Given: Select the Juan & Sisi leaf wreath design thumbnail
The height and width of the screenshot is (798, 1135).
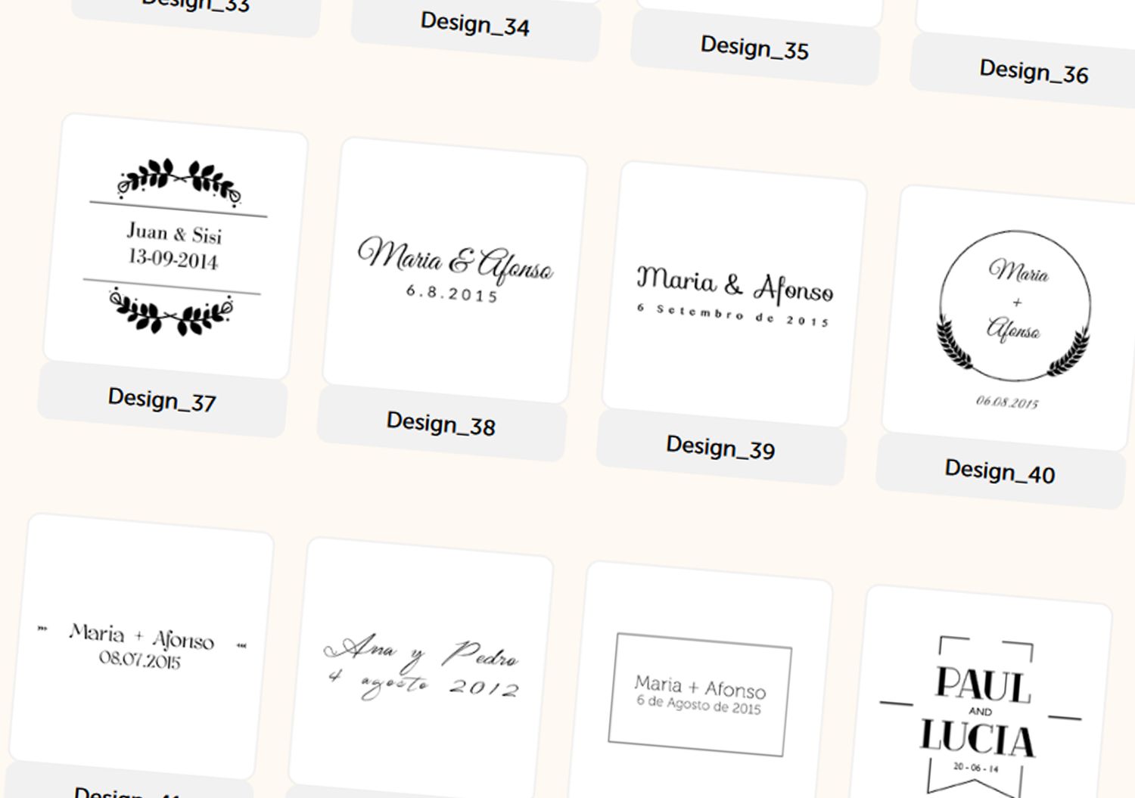Looking at the screenshot, I should pyautogui.click(x=176, y=246).
